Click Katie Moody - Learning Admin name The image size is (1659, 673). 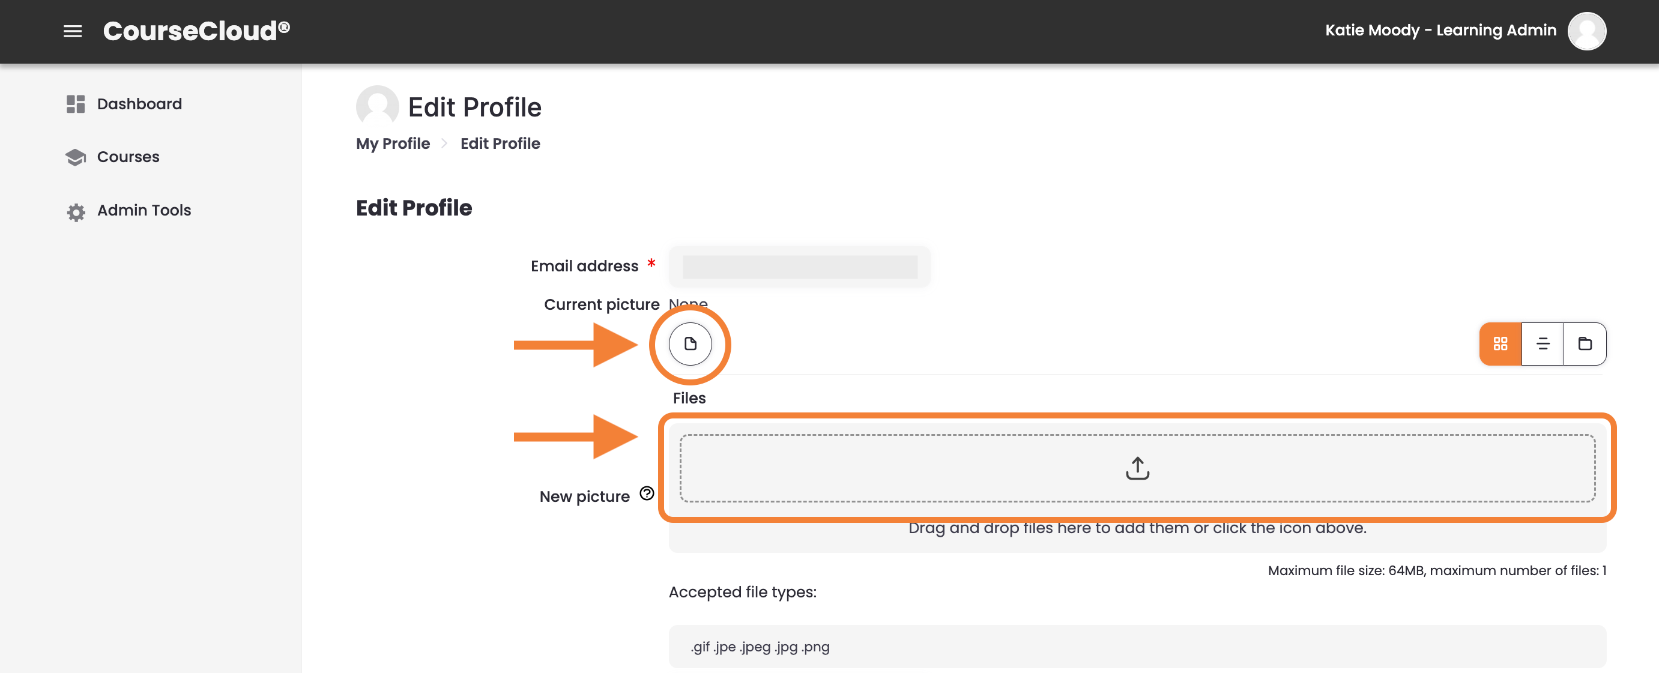tap(1440, 30)
